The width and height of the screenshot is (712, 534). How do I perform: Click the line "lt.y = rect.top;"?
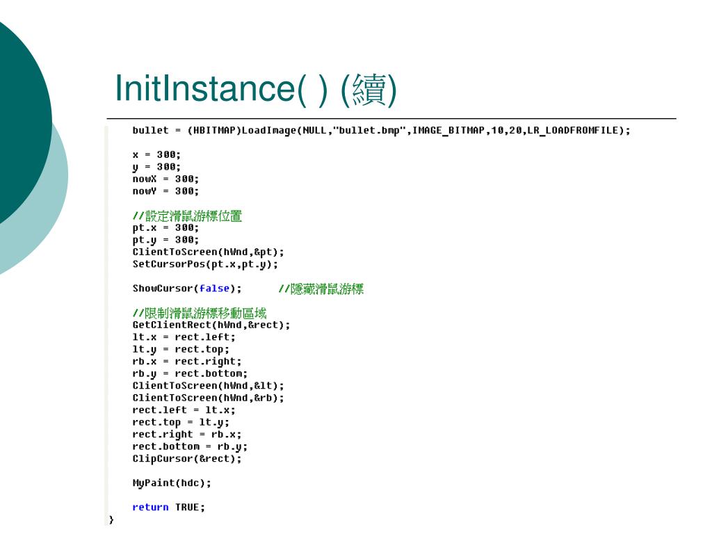pyautogui.click(x=181, y=350)
